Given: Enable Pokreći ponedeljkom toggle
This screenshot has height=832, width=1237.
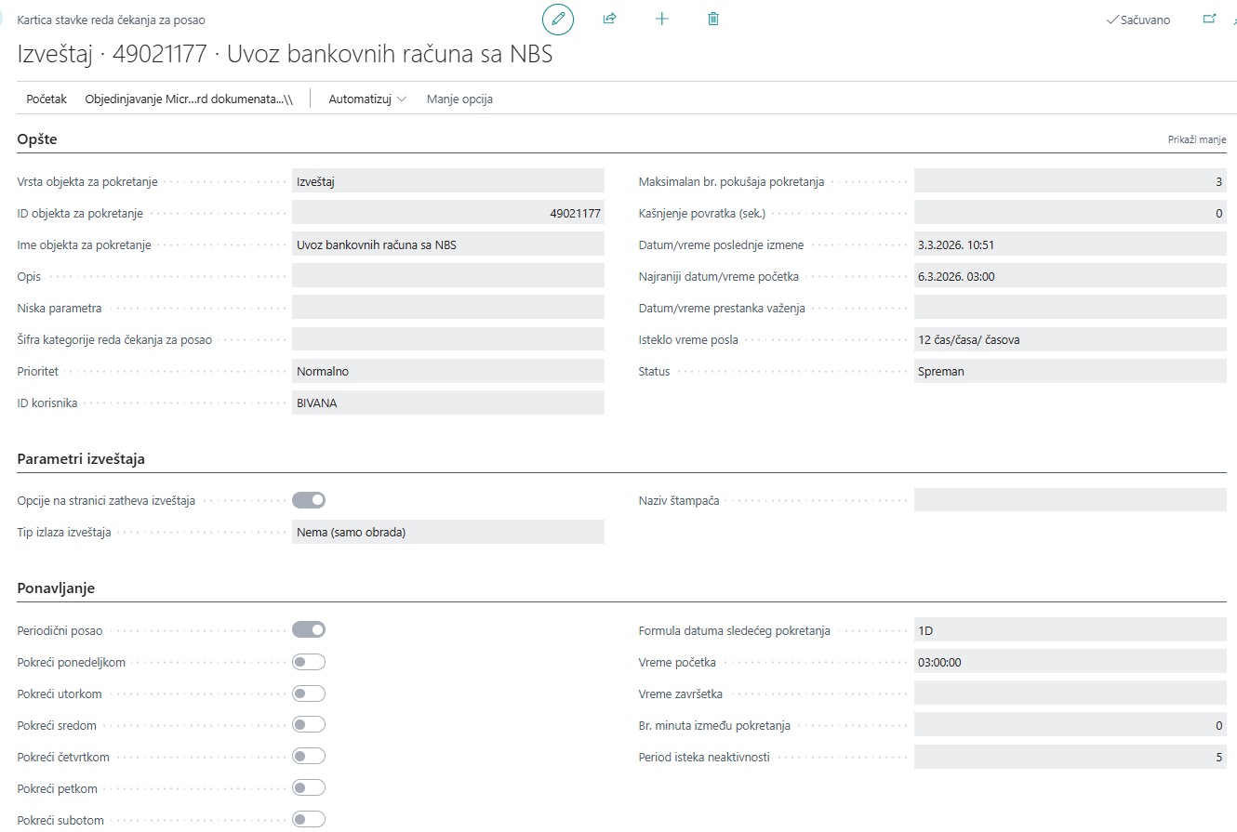Looking at the screenshot, I should 309,662.
